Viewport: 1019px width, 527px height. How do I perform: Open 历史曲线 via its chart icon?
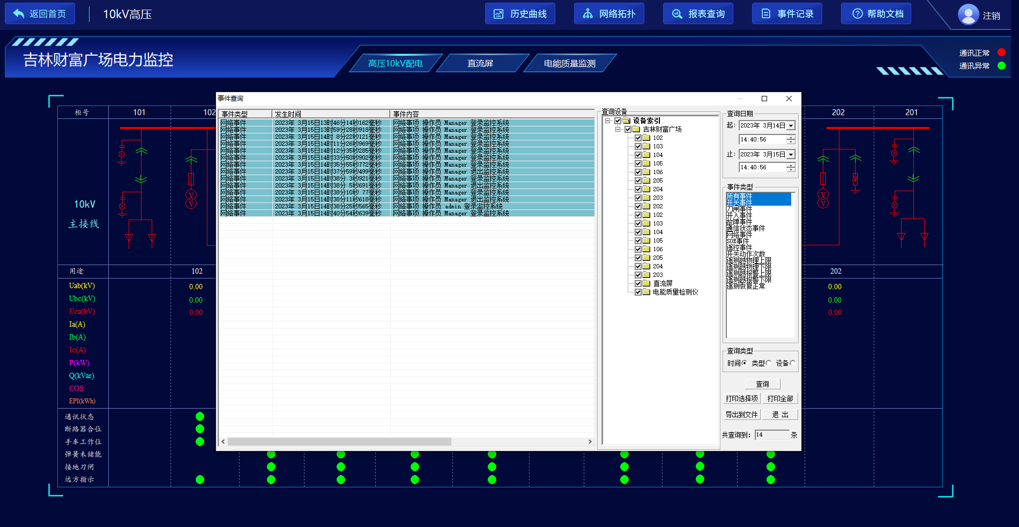[x=499, y=14]
